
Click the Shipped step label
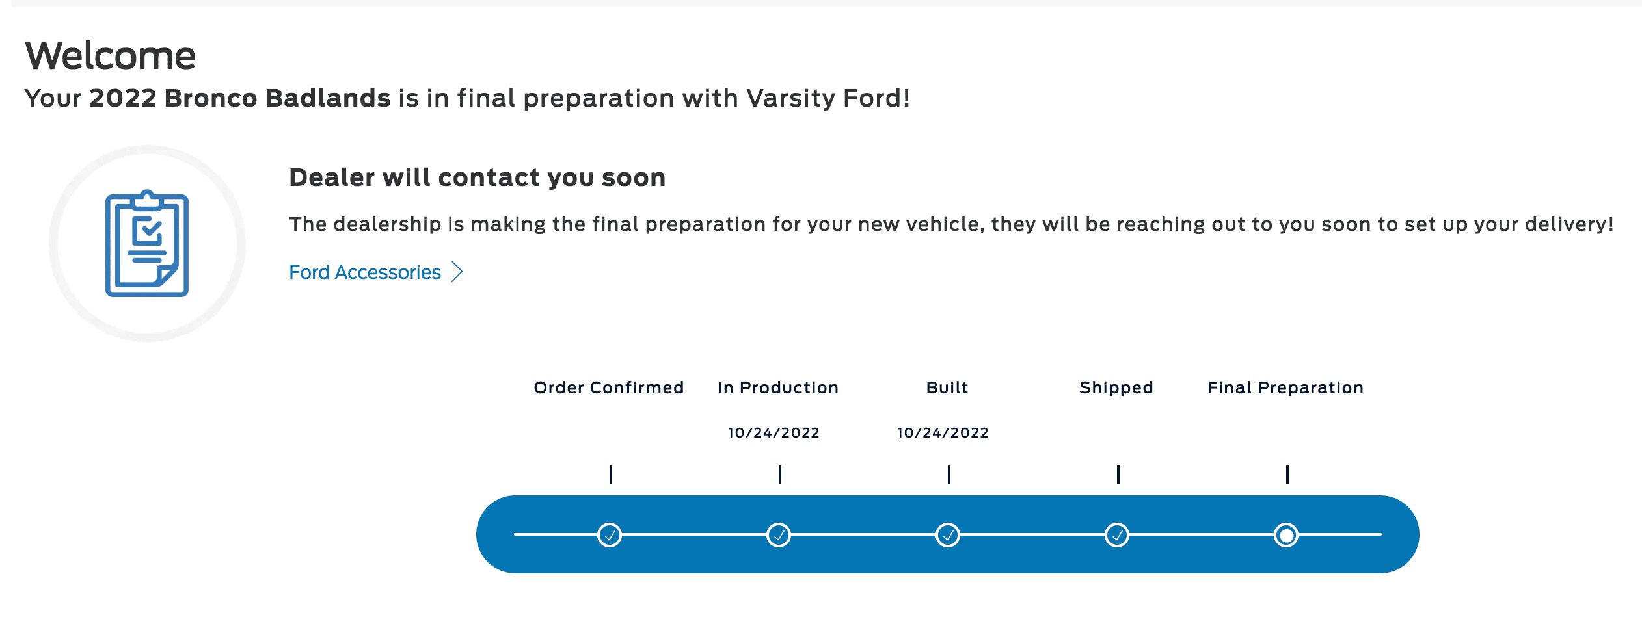click(x=1116, y=388)
